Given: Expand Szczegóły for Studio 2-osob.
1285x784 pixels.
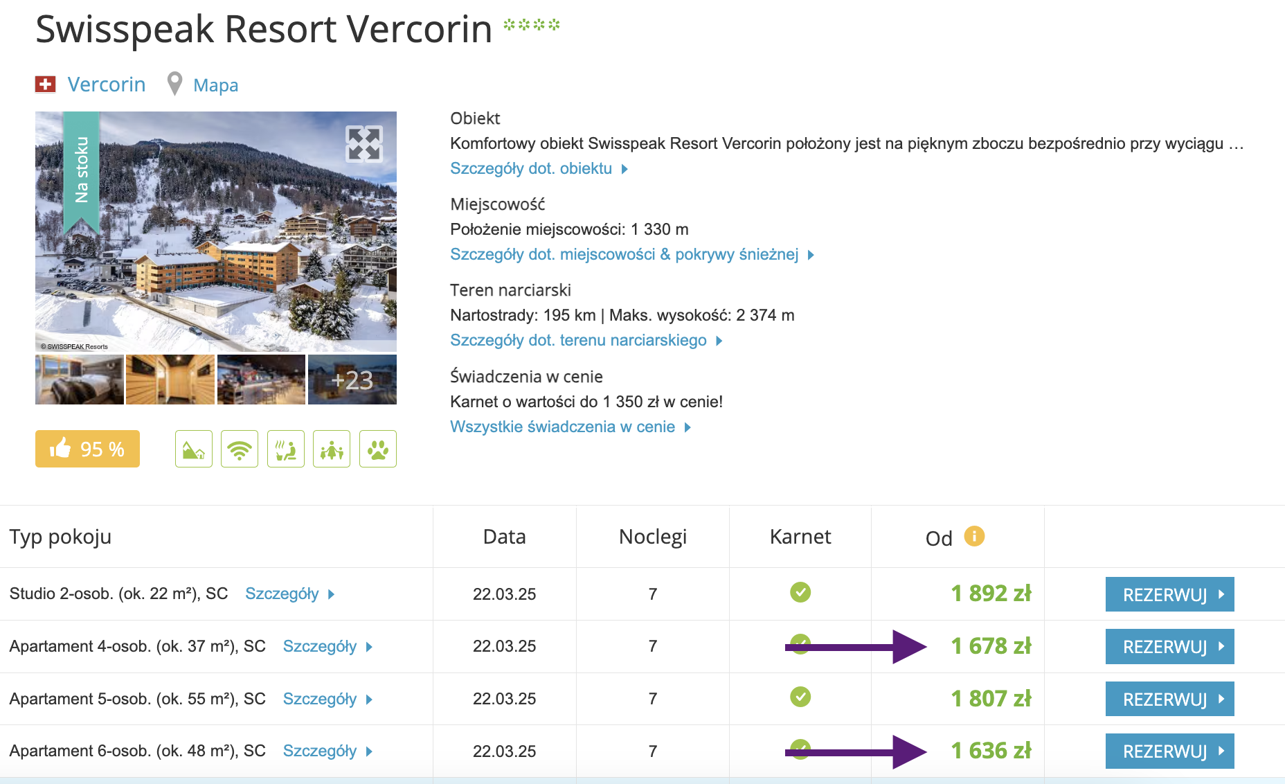Looking at the screenshot, I should tap(290, 594).
